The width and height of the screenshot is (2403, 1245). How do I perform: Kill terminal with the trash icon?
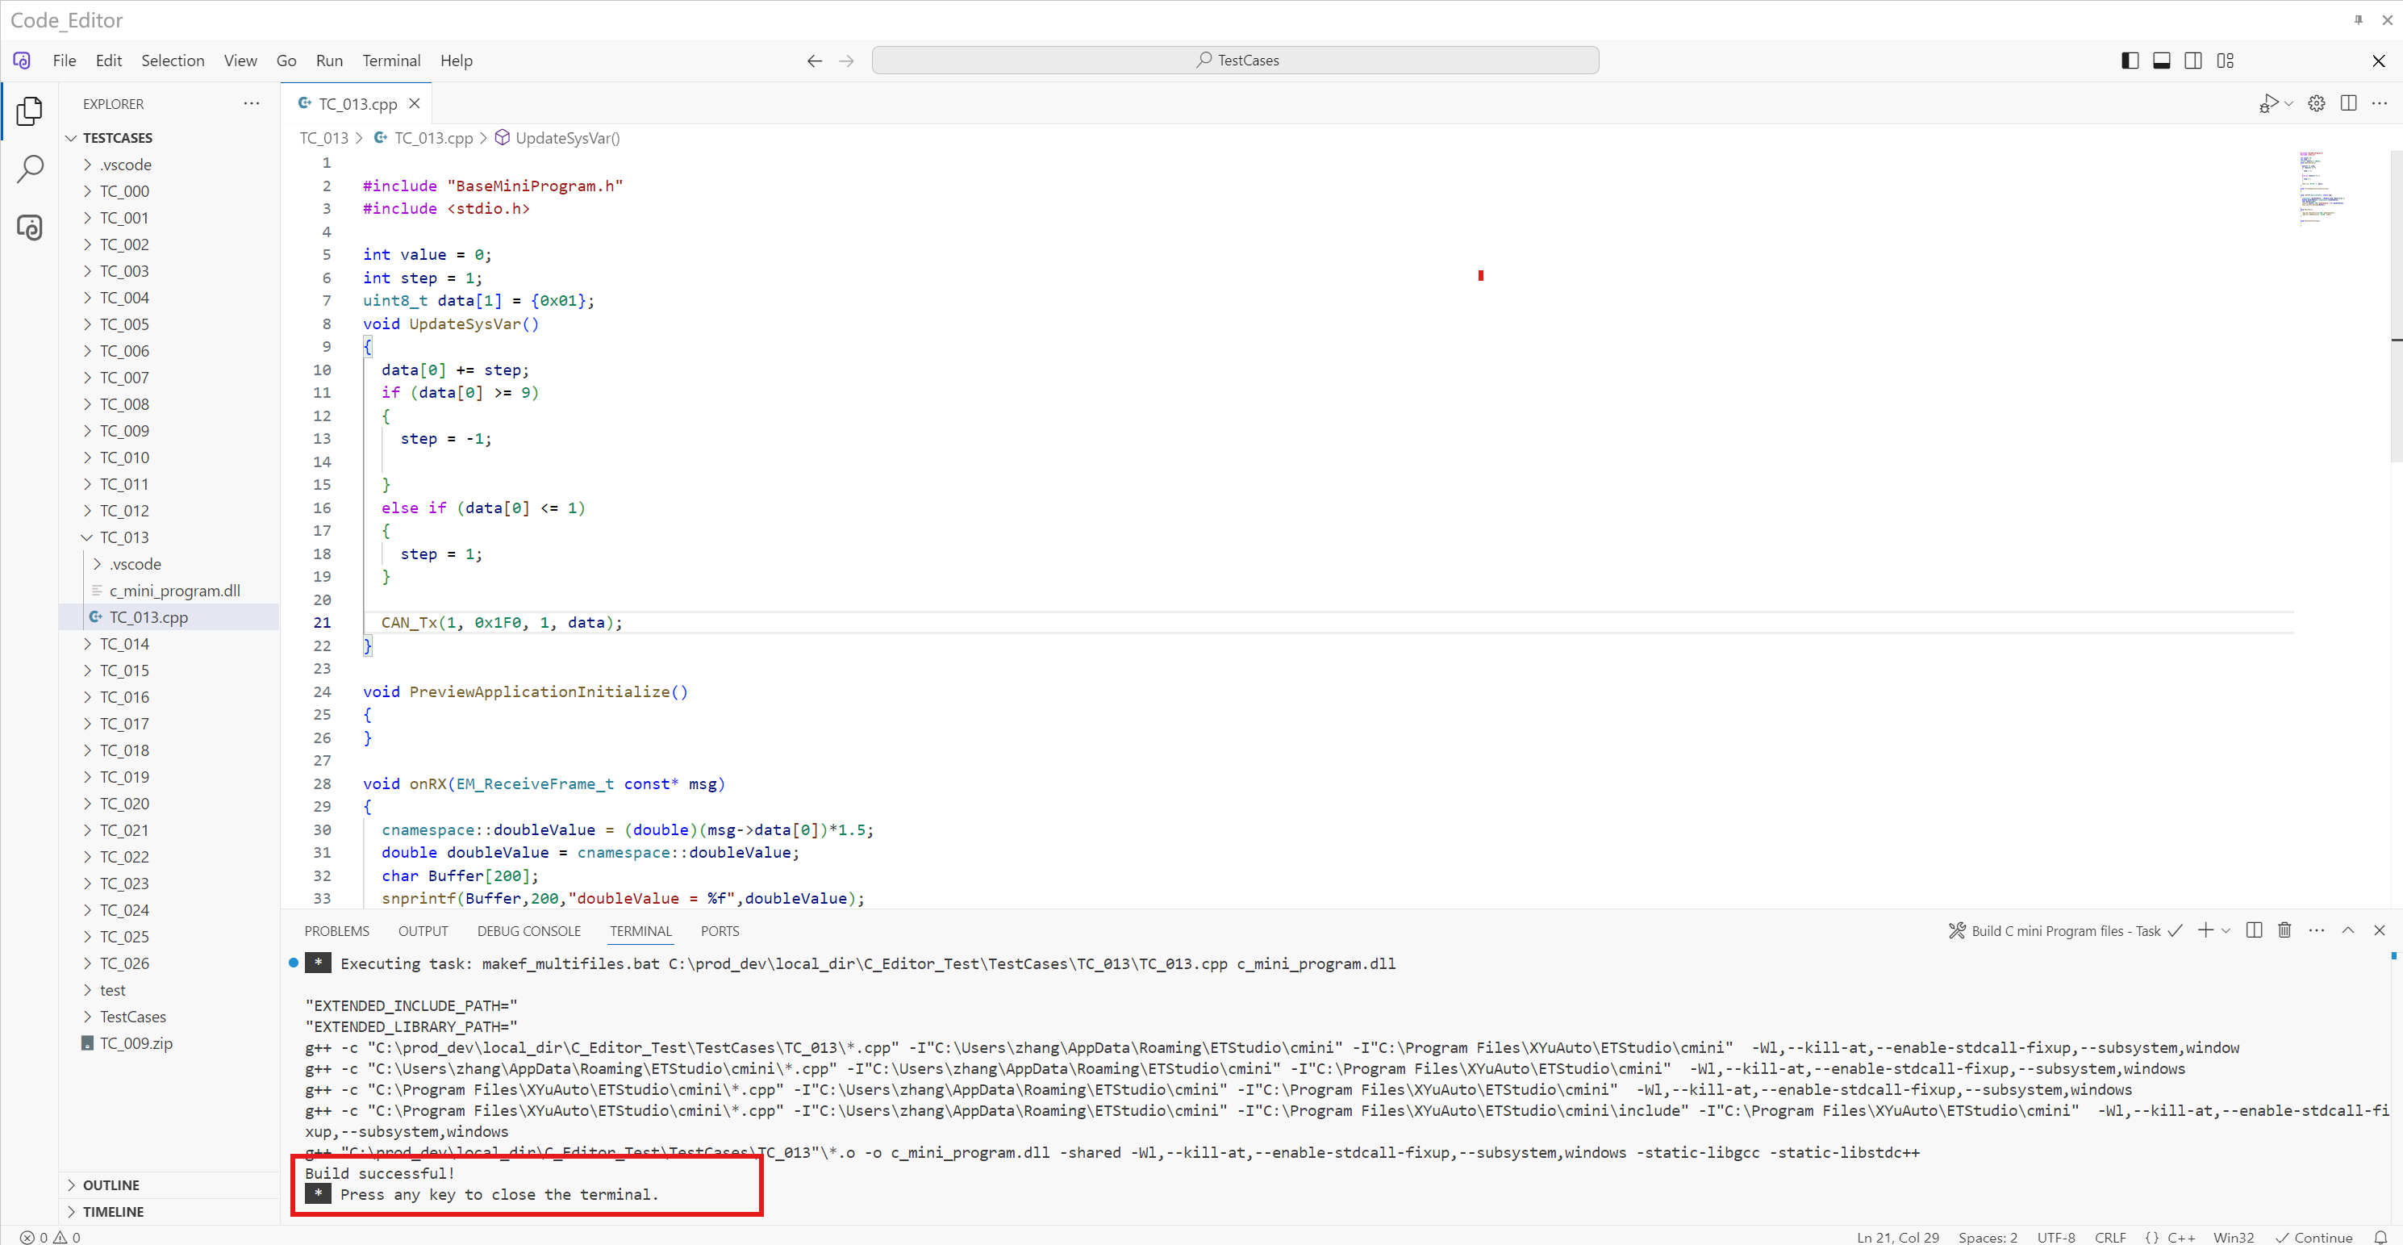(x=2284, y=930)
